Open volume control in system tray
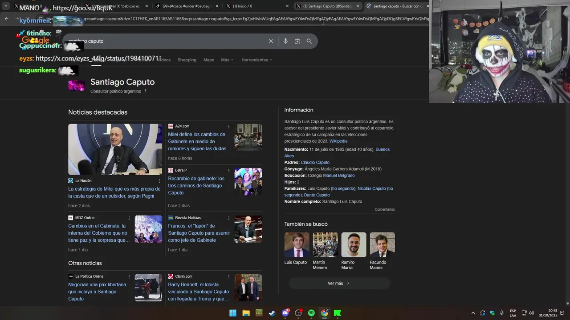 coord(531,313)
